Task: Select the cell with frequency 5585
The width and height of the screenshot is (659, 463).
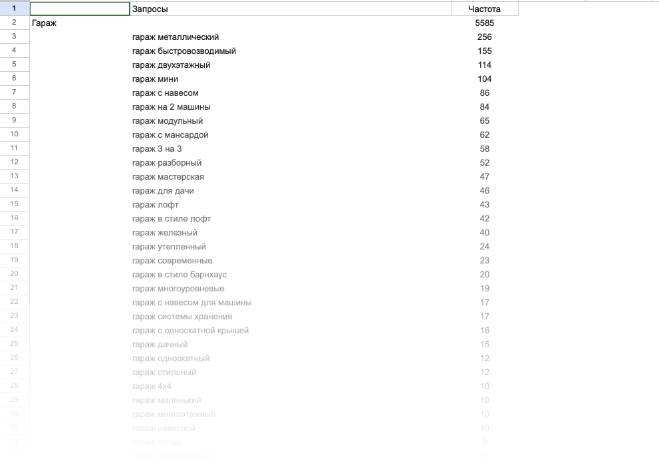Action: coord(484,23)
